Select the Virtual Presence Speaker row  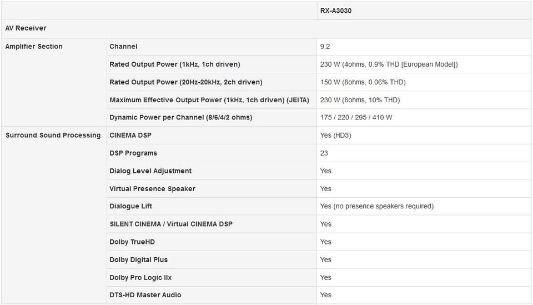click(152, 189)
